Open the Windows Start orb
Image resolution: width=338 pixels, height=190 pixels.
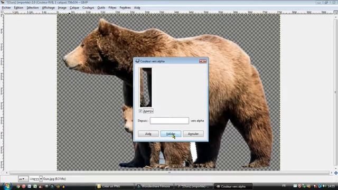click(7, 186)
